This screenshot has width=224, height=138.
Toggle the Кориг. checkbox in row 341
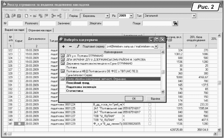point(19,123)
